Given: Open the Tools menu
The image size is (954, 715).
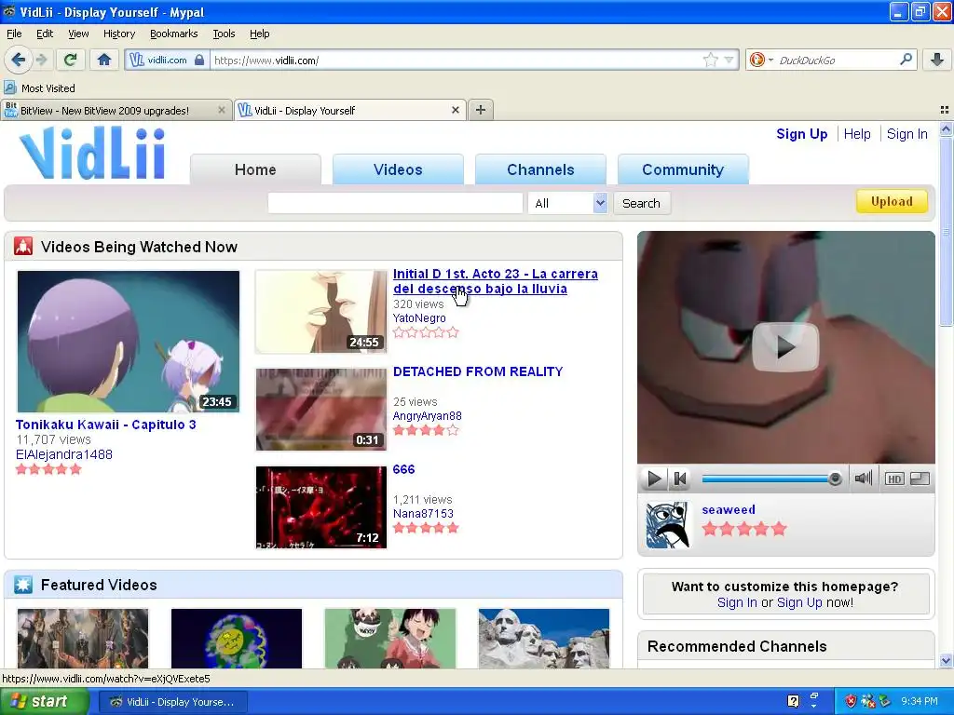Looking at the screenshot, I should [x=224, y=34].
